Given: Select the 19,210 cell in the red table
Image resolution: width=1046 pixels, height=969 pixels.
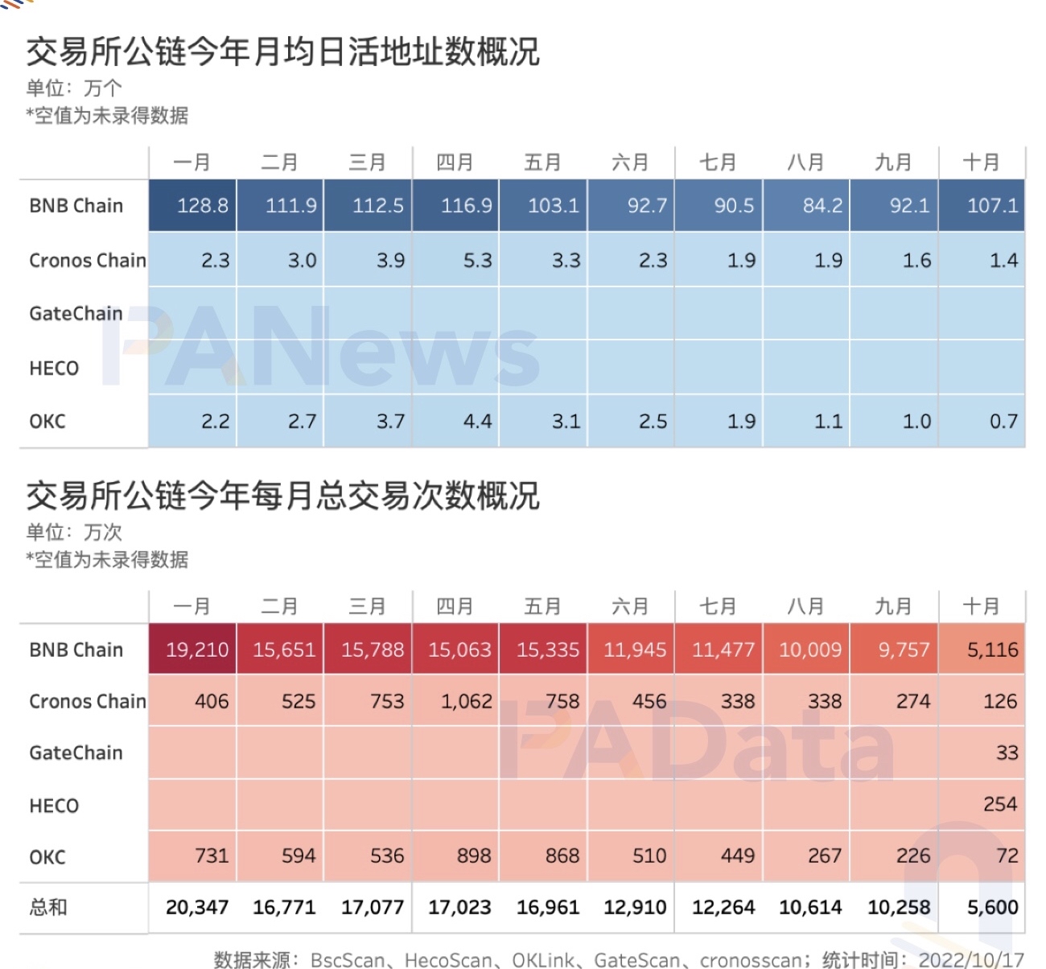Looking at the screenshot, I should [x=198, y=649].
